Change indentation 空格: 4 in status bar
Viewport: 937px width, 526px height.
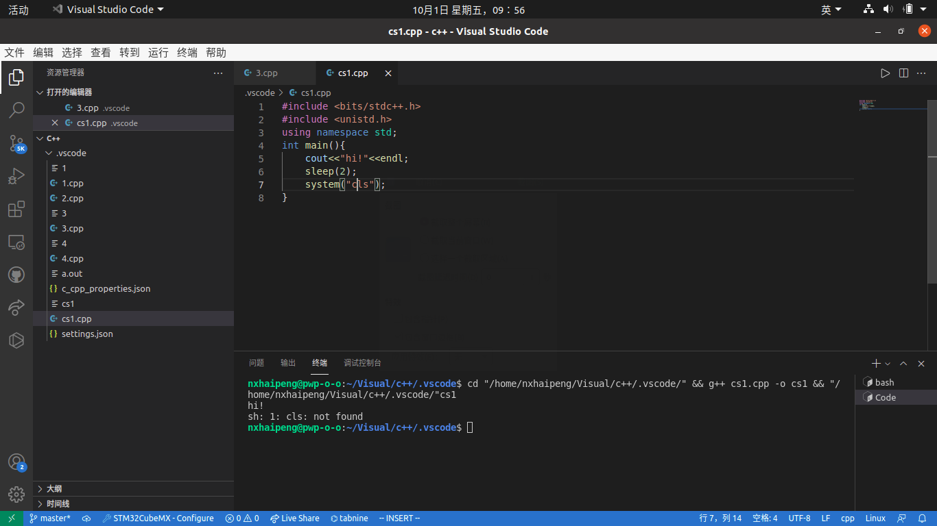(765, 518)
